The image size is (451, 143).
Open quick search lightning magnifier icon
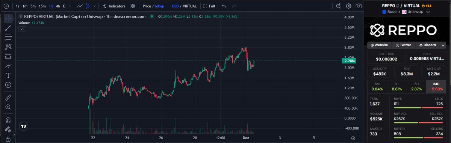[339, 6]
